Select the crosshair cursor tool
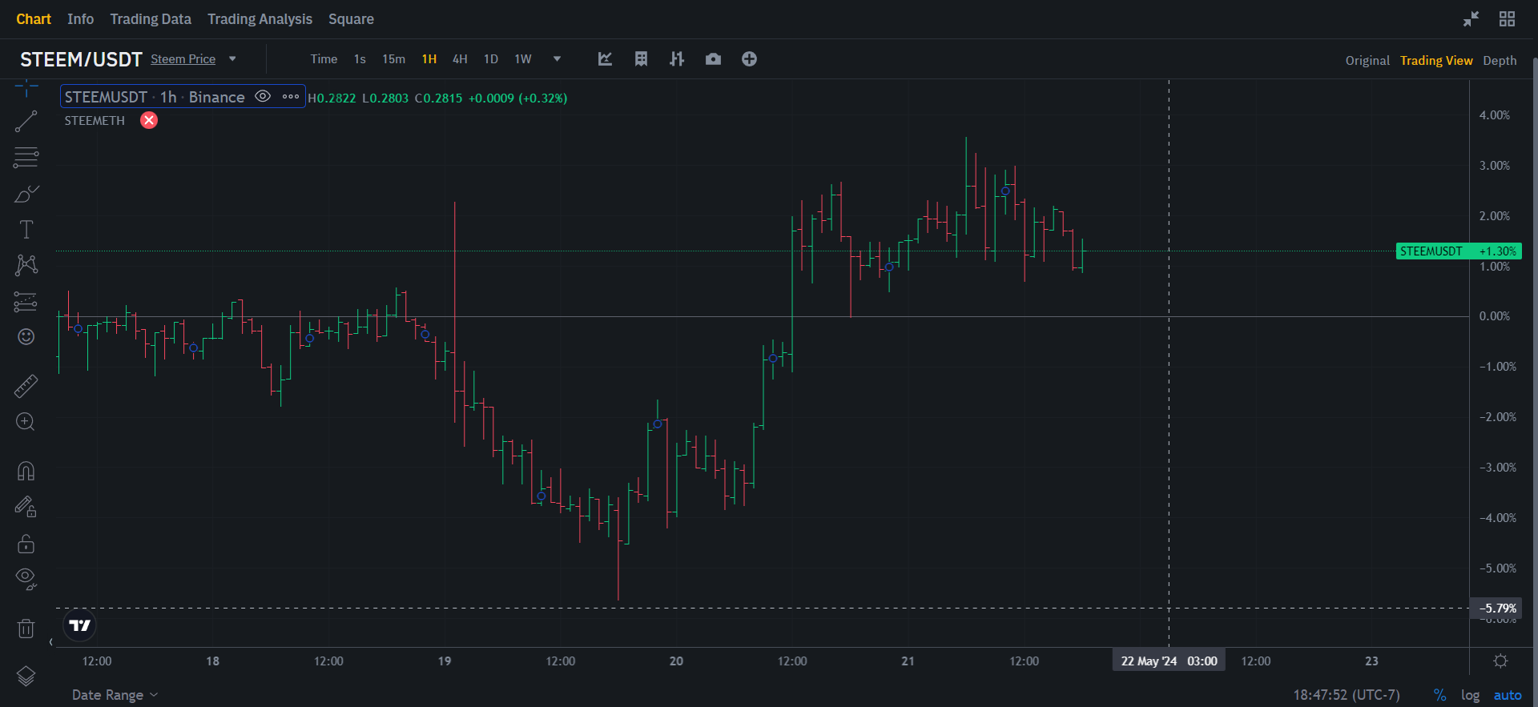 pyautogui.click(x=26, y=86)
